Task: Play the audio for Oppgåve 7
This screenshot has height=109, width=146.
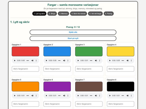Action: pyautogui.click(x=78, y=96)
